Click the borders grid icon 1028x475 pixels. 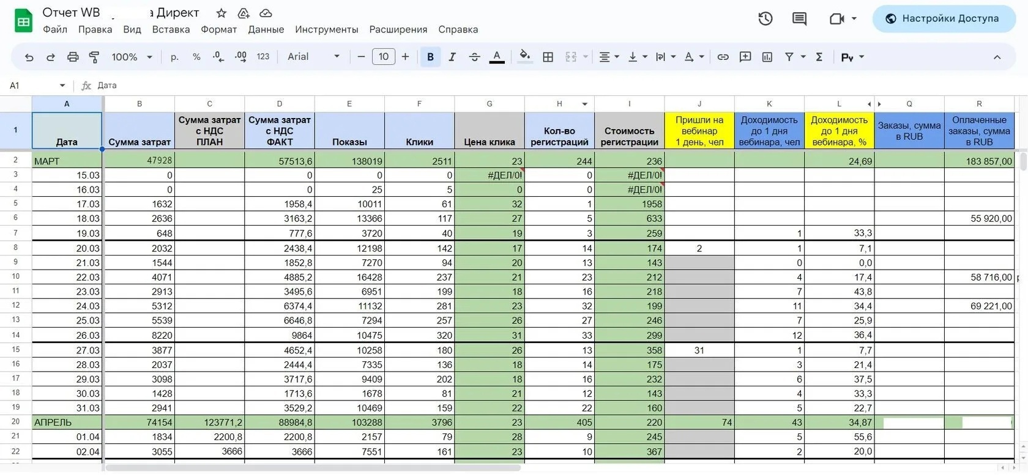click(548, 57)
